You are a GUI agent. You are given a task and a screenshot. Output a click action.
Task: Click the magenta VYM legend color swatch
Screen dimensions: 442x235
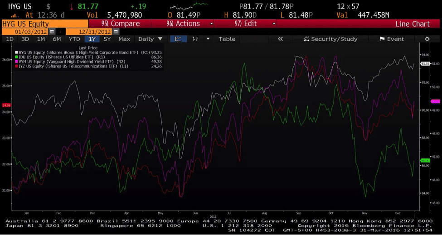[x=17, y=61]
